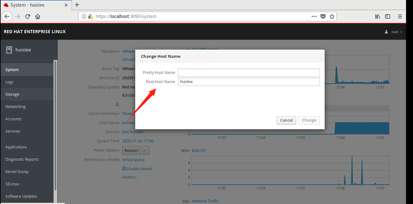
Task: Open page actions three-dot menu
Action: pyautogui.click(x=314, y=16)
